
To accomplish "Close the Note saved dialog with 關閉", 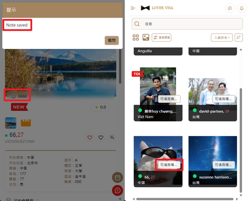I will [112, 41].
